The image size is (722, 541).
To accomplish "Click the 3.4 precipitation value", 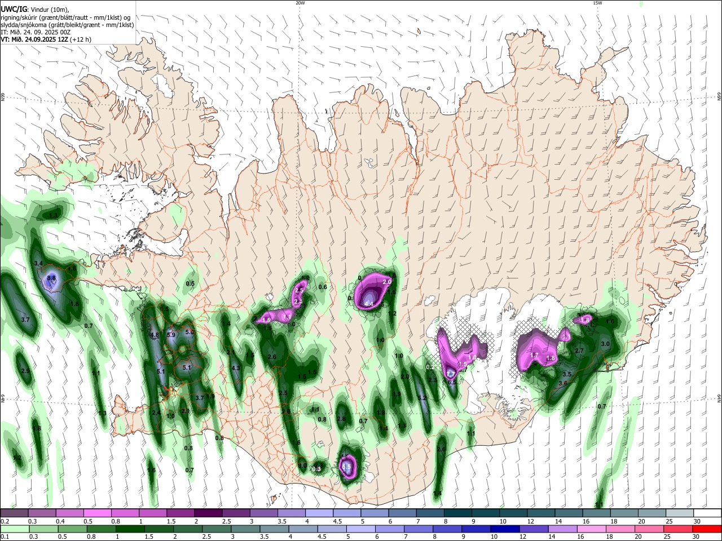I will 38,264.
